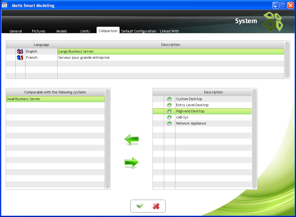Screen dimensions: 296x217
Task: Click the Description header of the systems list
Action: 213,92
